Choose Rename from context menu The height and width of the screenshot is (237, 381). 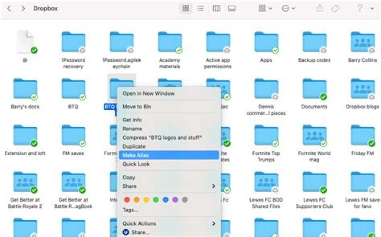tap(169, 129)
